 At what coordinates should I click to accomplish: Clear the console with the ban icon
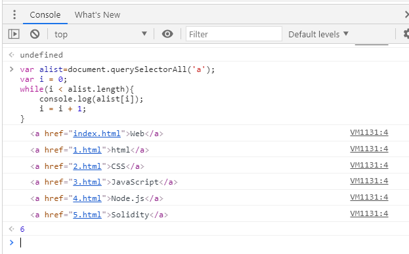coord(35,34)
